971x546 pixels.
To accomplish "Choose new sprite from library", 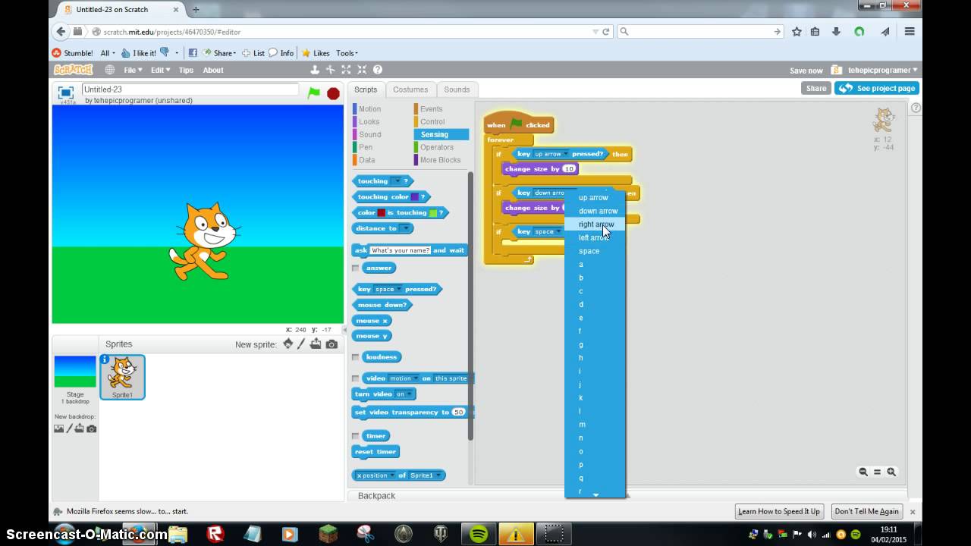I will [x=288, y=344].
